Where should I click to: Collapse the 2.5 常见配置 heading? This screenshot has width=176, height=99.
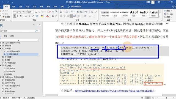pos(1,66)
